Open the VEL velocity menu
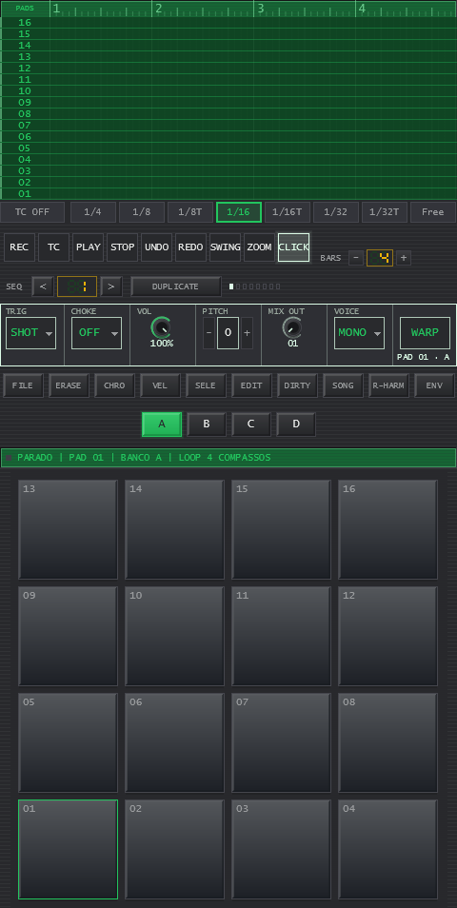This screenshot has width=457, height=908. [x=160, y=385]
